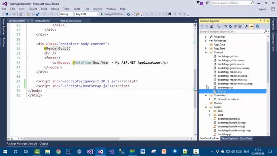Click the Navigate Backward toolbar icon

tap(7, 14)
